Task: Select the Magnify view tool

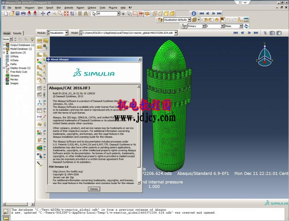Action: tap(54, 14)
